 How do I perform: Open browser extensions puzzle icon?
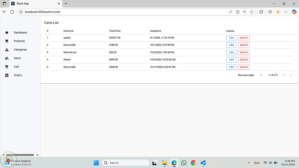(261, 12)
